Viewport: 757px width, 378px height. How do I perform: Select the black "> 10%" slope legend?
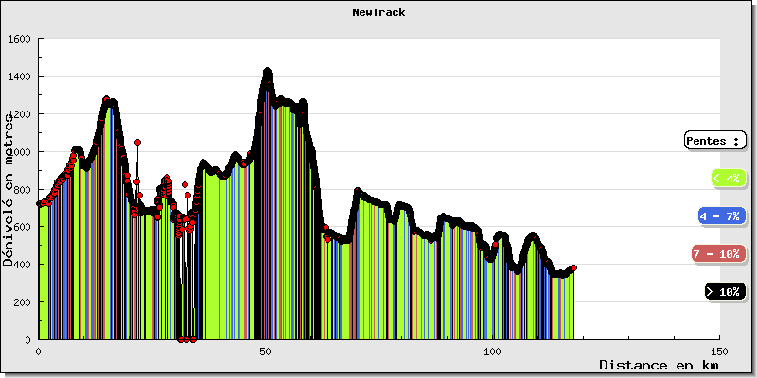(x=726, y=292)
